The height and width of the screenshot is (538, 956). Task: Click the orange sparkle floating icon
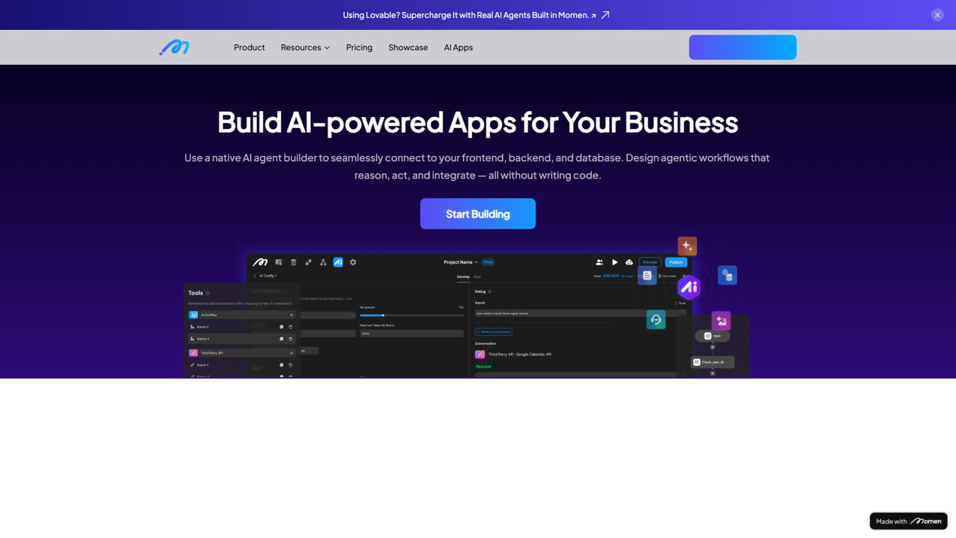pos(687,246)
